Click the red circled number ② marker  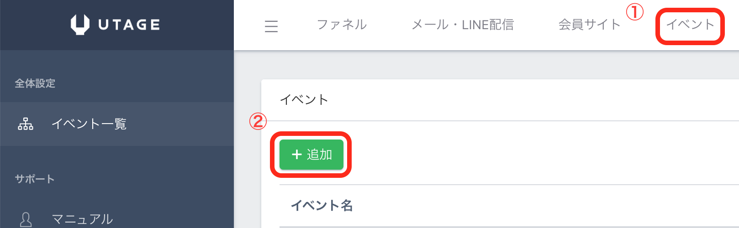[x=258, y=121]
